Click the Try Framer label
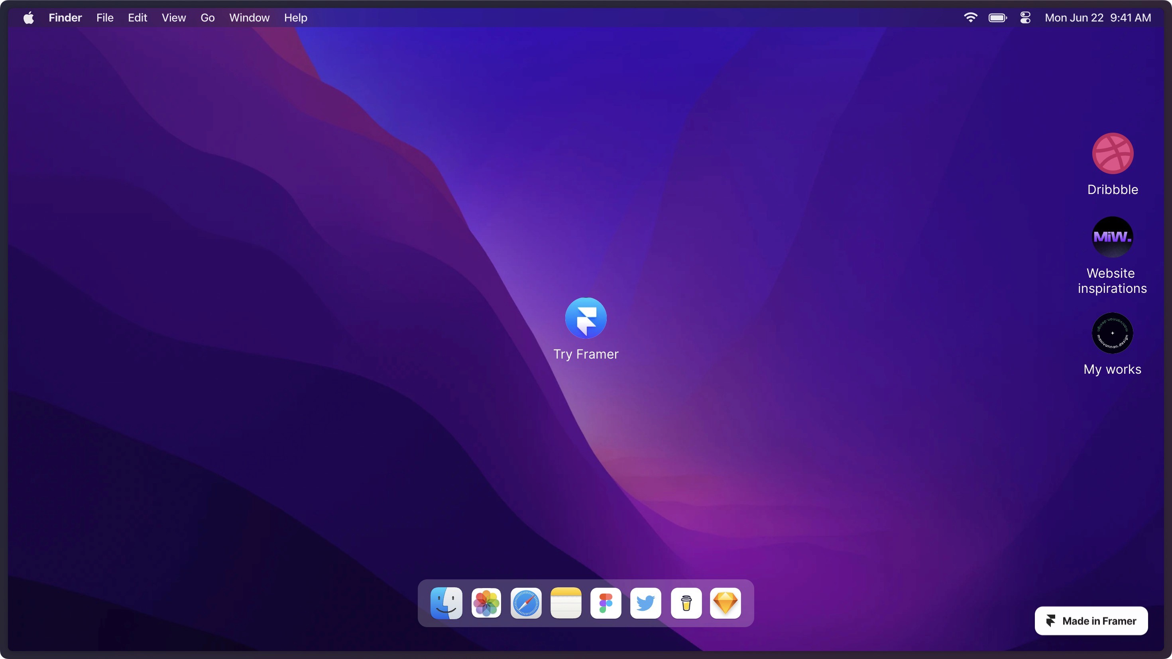The image size is (1172, 659). pos(586,354)
